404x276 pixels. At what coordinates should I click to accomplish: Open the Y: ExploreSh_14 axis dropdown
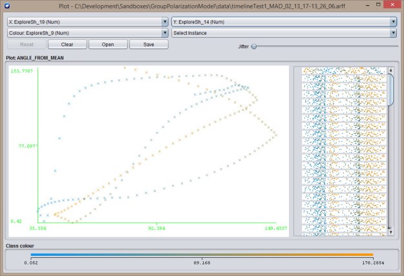pyautogui.click(x=284, y=21)
